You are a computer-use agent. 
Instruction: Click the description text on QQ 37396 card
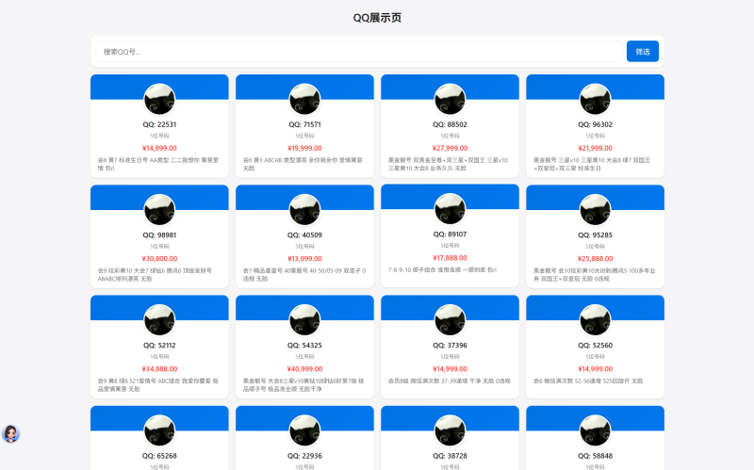tap(450, 381)
